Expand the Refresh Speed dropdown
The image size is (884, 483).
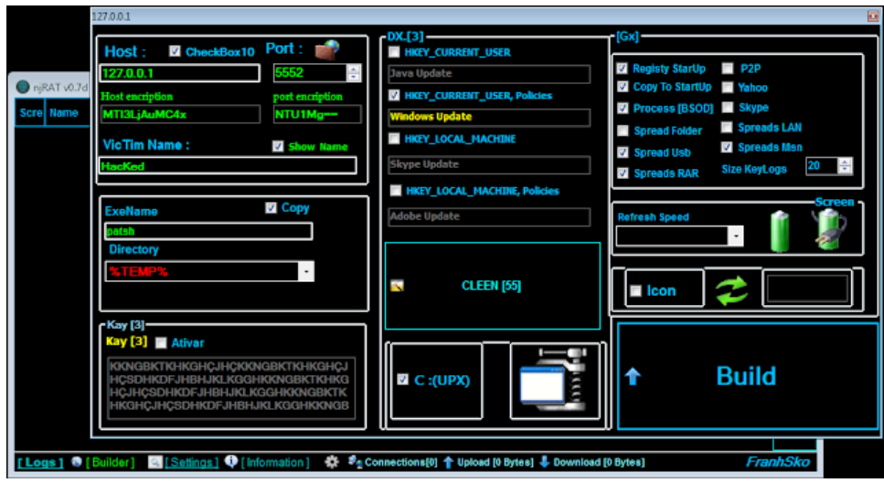(x=736, y=236)
